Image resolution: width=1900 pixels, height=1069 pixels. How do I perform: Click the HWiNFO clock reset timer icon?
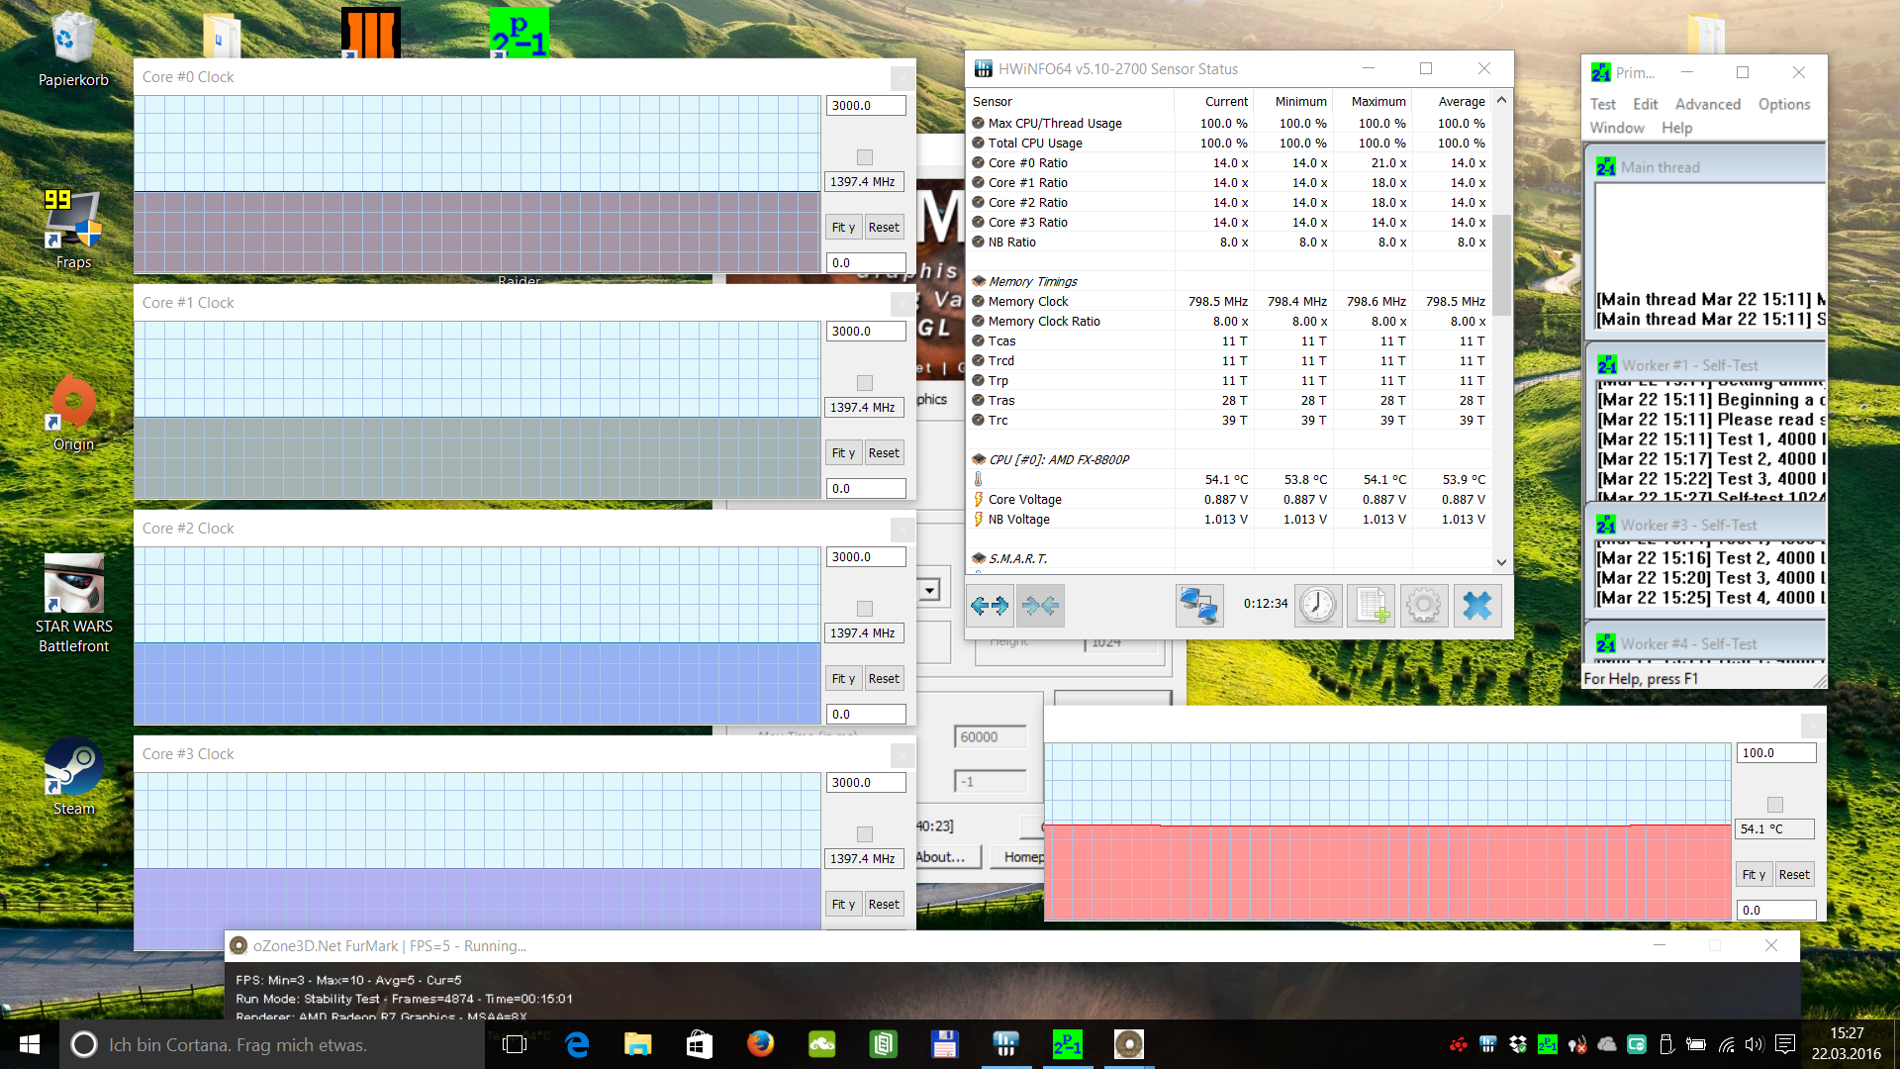coord(1318,606)
